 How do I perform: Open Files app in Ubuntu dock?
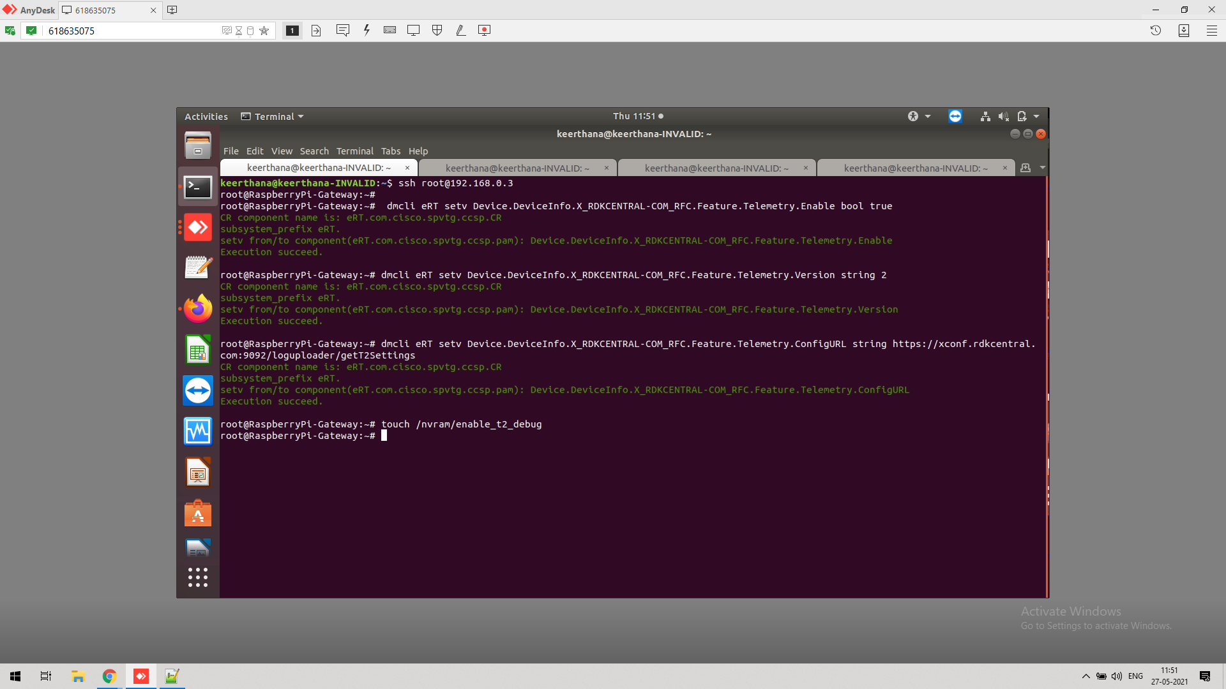(x=198, y=145)
